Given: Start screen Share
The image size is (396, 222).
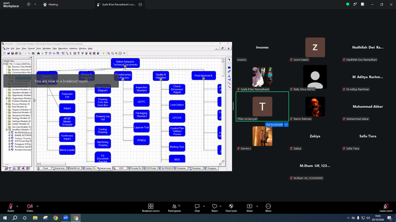Looking at the screenshot, I should 249,208.
